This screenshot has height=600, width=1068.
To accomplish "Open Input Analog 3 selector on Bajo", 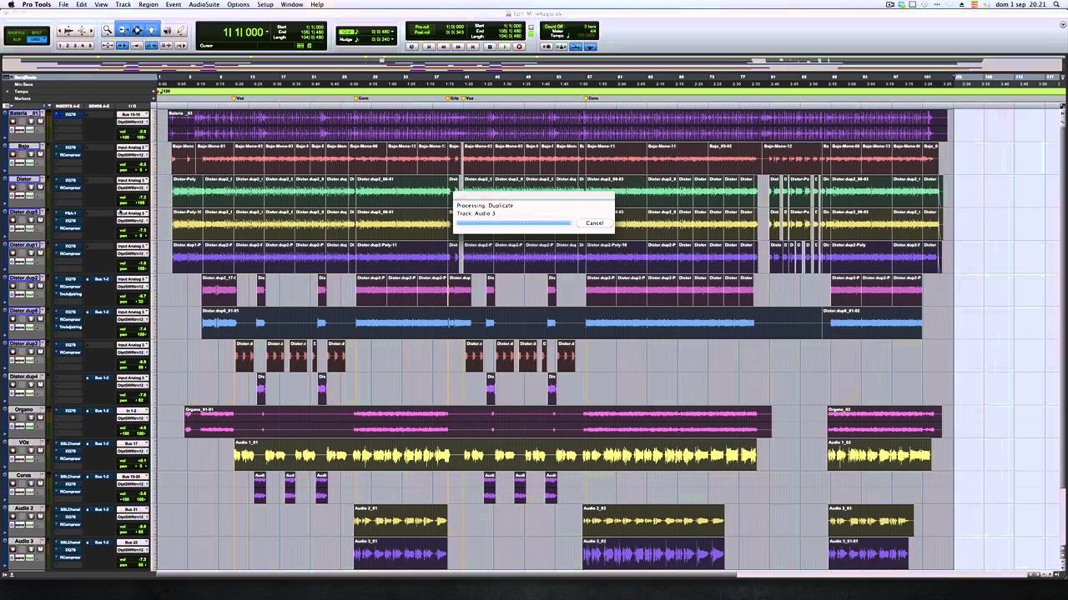I will click(133, 147).
